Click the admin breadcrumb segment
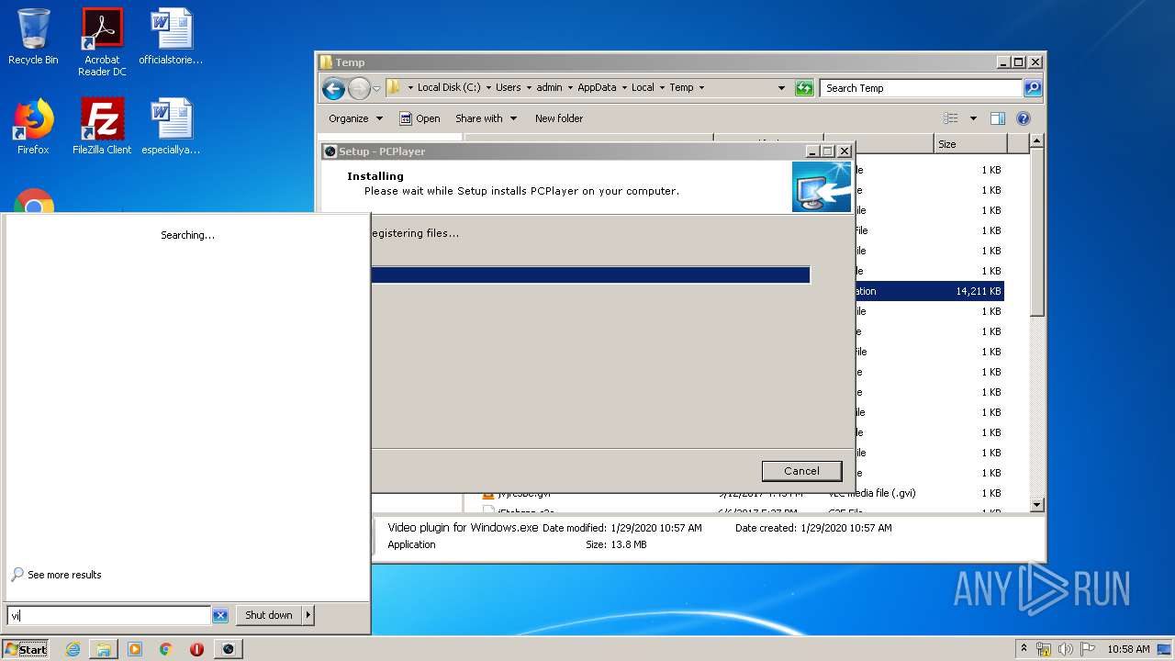 (x=549, y=88)
